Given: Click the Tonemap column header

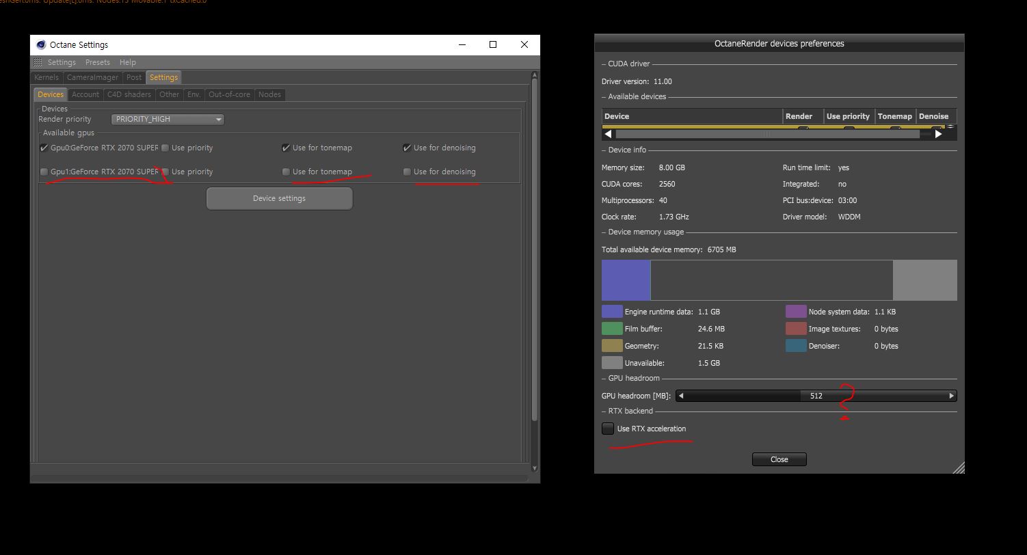Looking at the screenshot, I should coord(895,116).
